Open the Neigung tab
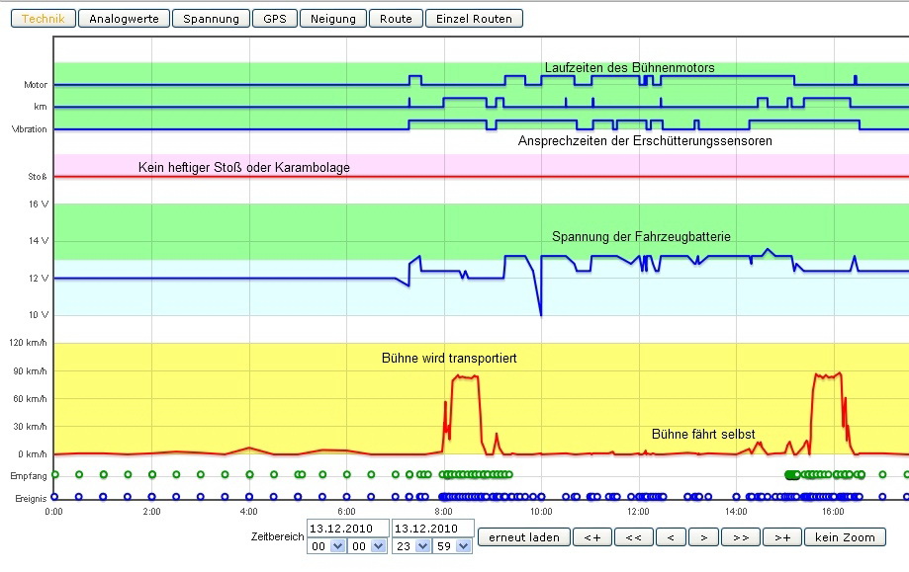 tap(333, 19)
